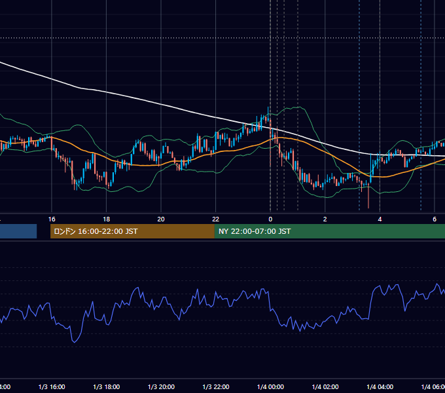Click the hour label 22 on upper axis

pyautogui.click(x=216, y=219)
